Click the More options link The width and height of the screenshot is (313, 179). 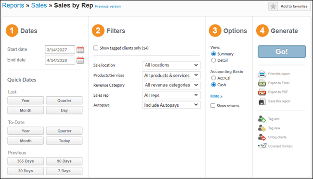click(x=216, y=96)
